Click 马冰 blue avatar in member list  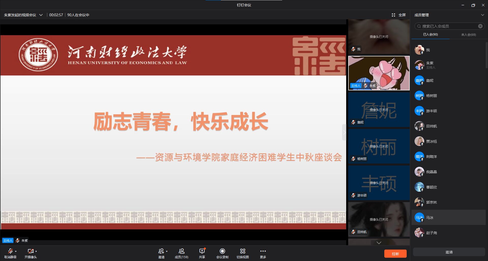419,217
